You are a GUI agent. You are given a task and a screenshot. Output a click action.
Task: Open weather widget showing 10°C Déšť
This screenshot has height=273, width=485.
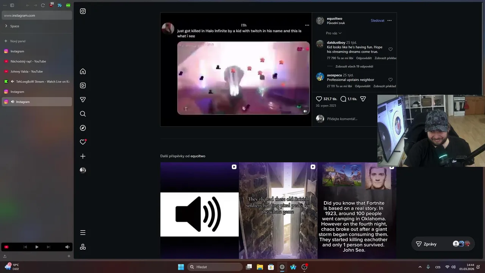pyautogui.click(x=12, y=267)
